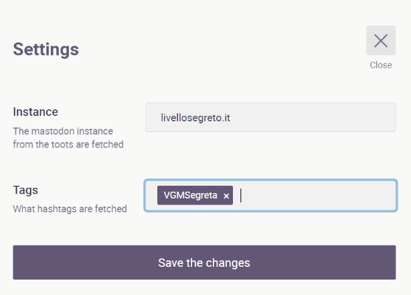Click the Close text label
This screenshot has width=411, height=295.
coord(381,65)
